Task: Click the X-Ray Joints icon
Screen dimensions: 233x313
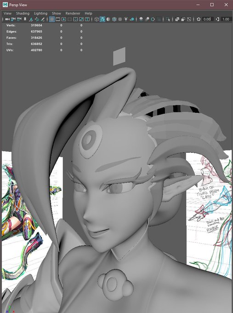Action: click(x=189, y=19)
